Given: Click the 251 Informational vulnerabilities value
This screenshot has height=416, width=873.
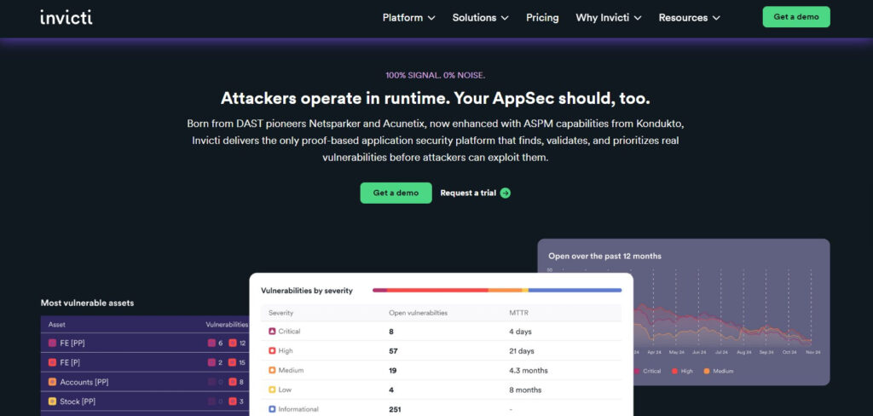Looking at the screenshot, I should coord(395,409).
